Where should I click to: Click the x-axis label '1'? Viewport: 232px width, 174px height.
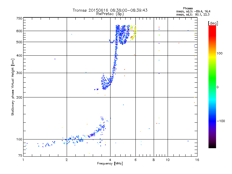coord(23,160)
